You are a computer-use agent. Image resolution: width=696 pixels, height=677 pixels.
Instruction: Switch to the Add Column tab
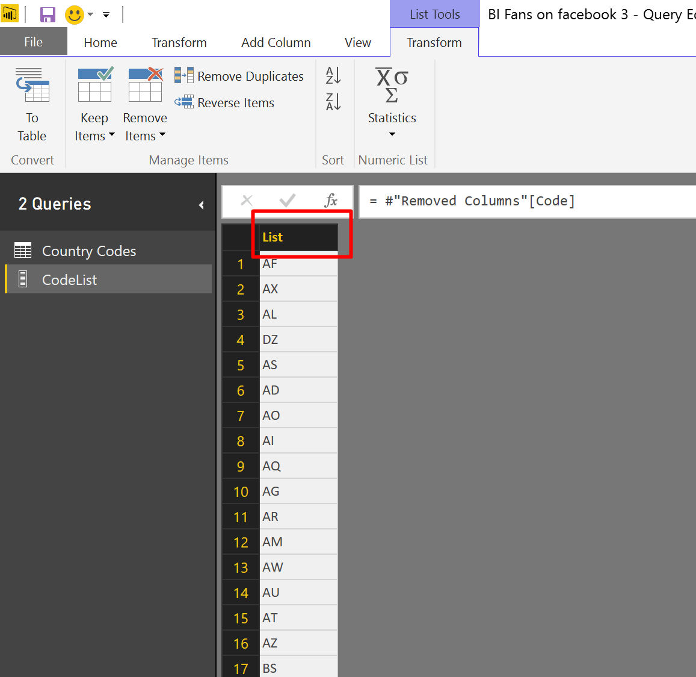276,43
